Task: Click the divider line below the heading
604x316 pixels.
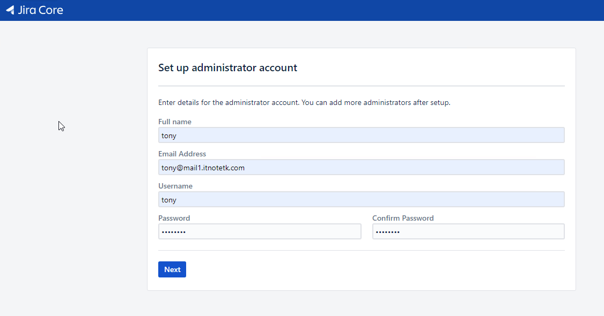Action: point(361,86)
